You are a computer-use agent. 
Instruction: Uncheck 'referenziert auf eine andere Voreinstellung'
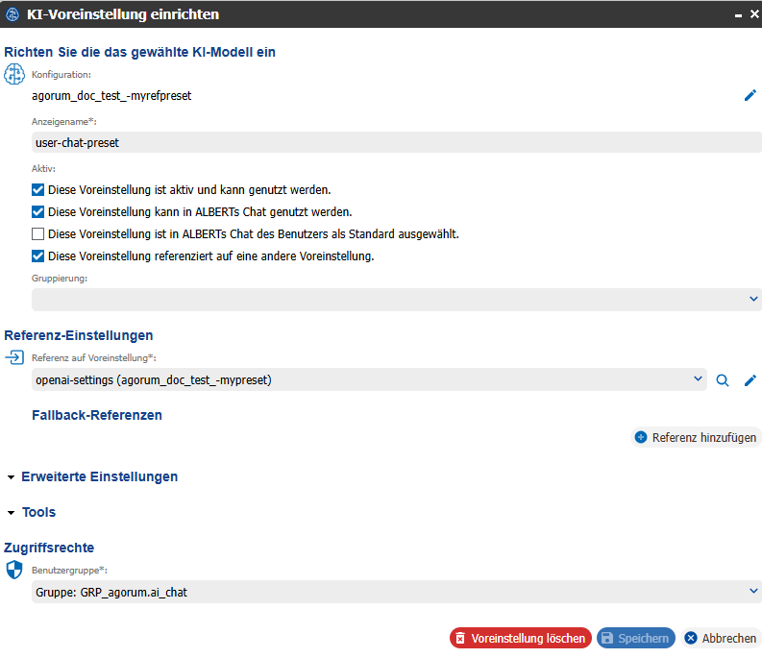(37, 256)
